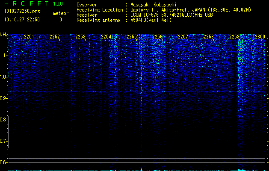The width and height of the screenshot is (269, 171).
Task: Select the file name 1010272250.png
Action: click(x=22, y=12)
